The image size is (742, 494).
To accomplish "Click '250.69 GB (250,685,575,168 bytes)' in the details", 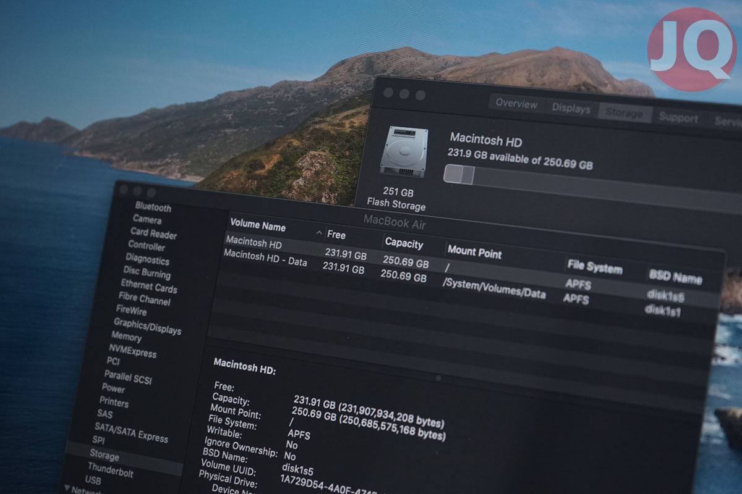I will (x=369, y=425).
